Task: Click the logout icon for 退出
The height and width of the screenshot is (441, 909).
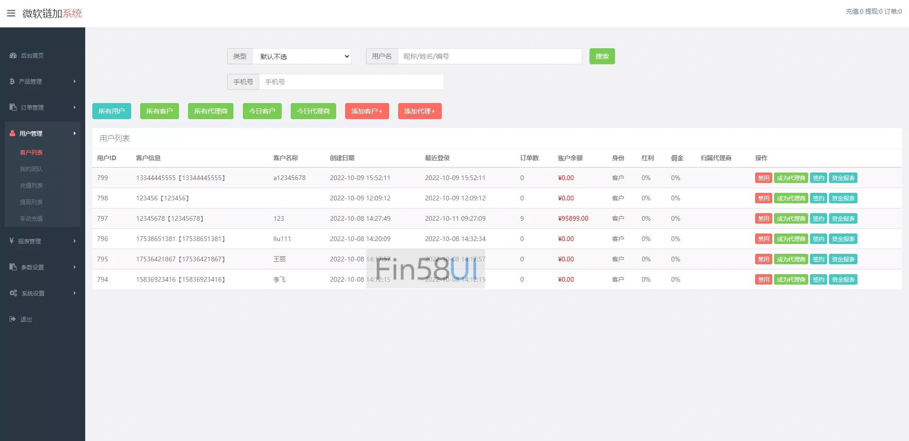Action: coord(12,319)
